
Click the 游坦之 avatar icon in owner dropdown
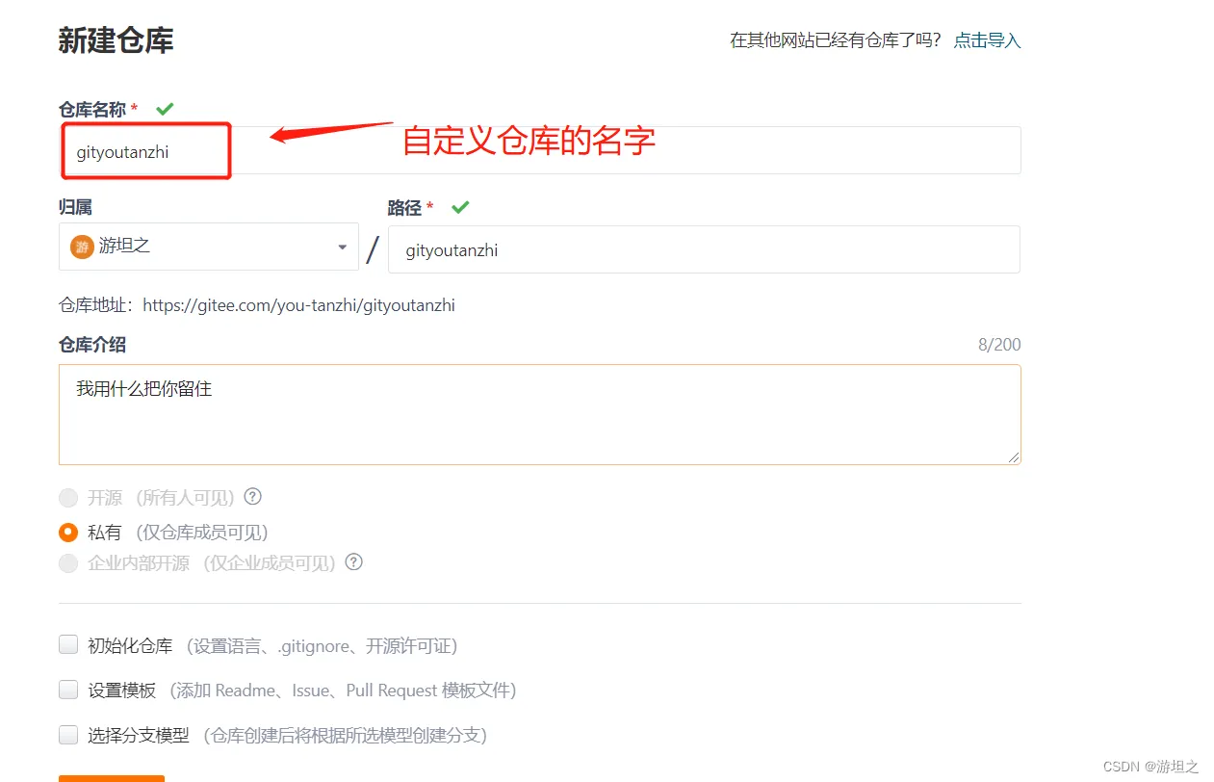pos(82,247)
